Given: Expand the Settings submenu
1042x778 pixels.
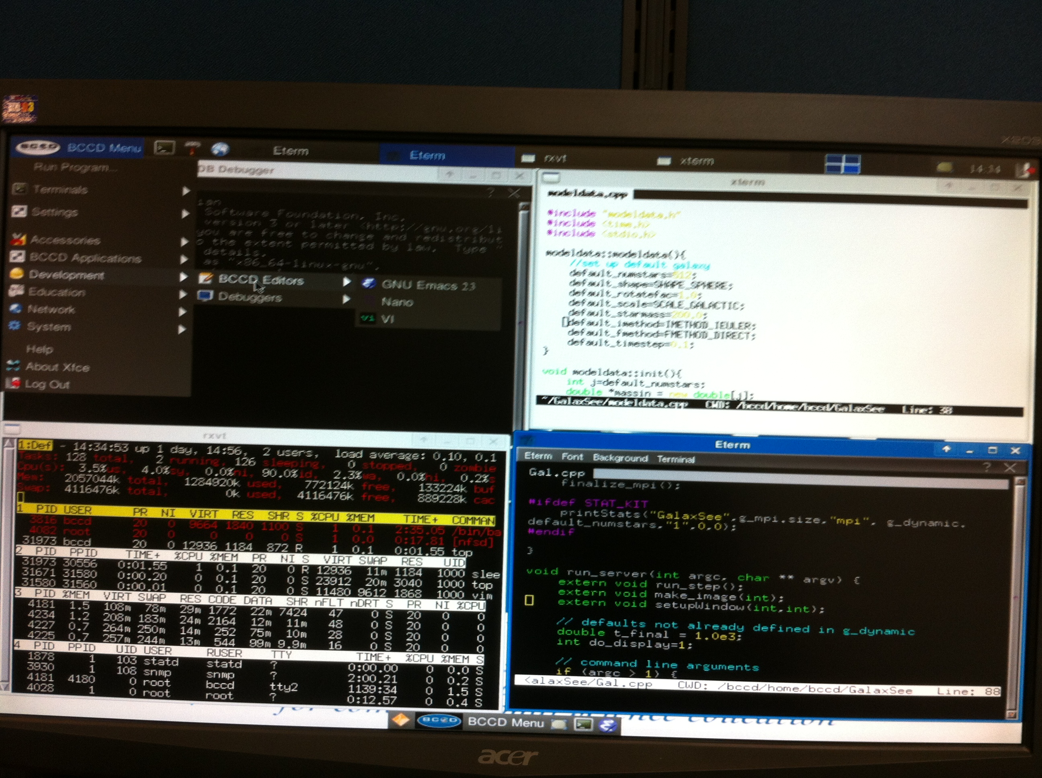Looking at the screenshot, I should [x=55, y=212].
